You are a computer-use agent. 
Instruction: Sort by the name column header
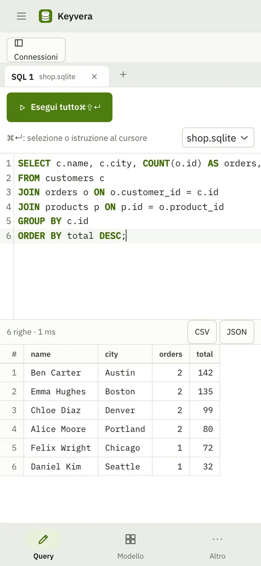[x=61, y=354]
